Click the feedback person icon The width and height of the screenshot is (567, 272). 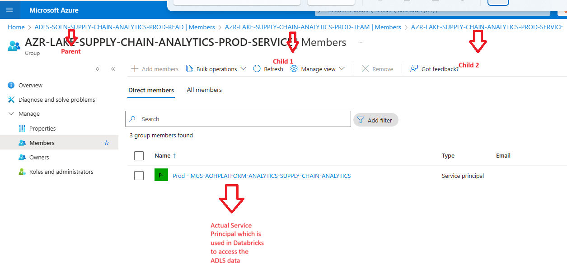point(414,69)
